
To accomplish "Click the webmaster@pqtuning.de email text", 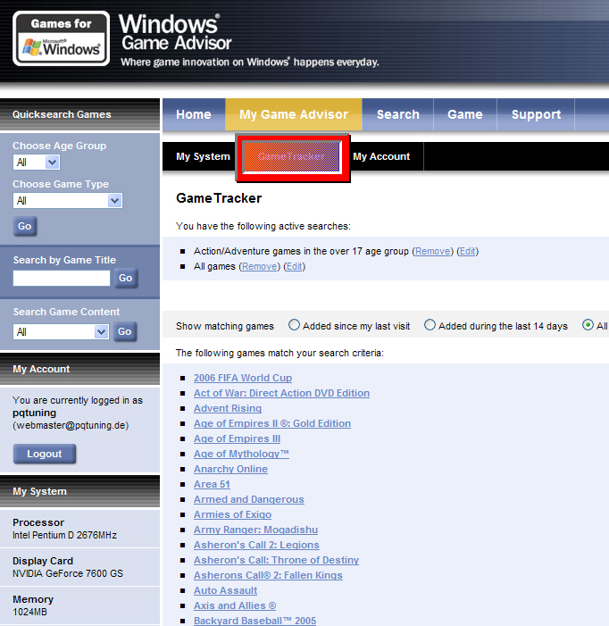I will [71, 425].
